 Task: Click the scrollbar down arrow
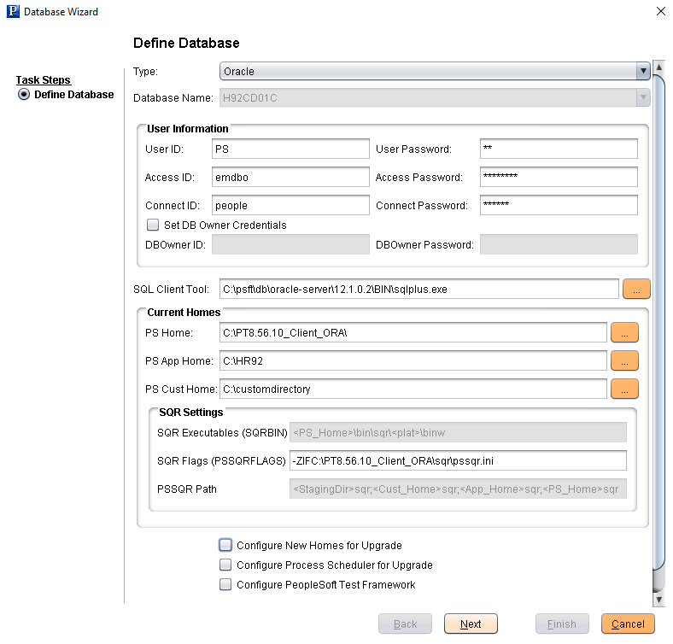tap(658, 600)
